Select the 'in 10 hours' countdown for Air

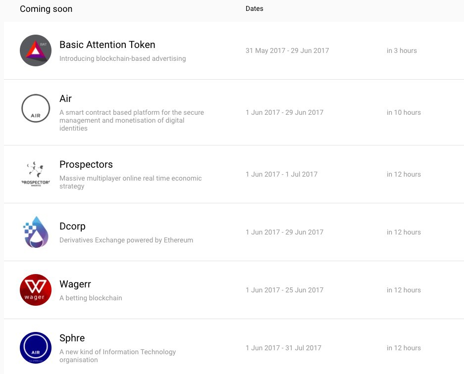click(x=404, y=112)
